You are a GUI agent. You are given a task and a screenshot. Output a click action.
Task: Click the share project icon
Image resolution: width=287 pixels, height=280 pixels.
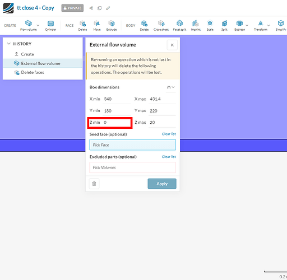(x=91, y=8)
